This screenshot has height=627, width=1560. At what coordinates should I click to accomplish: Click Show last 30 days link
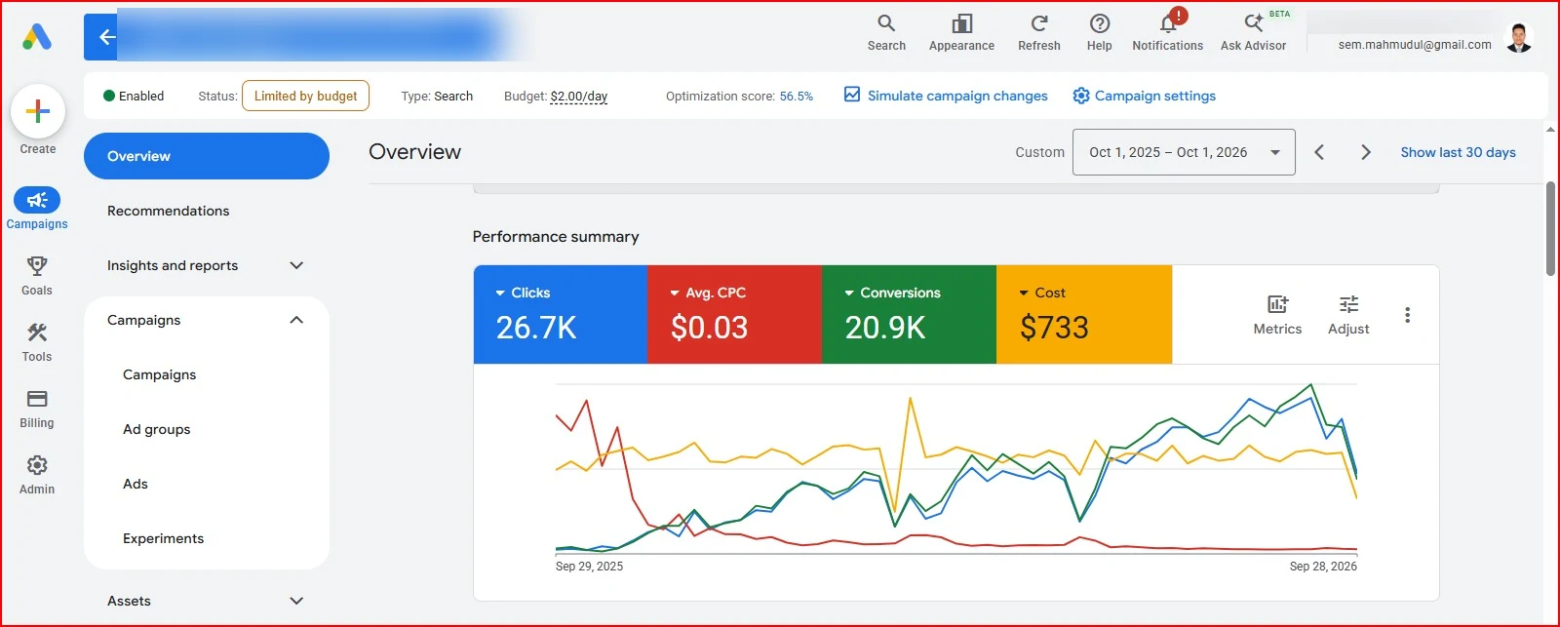(1458, 152)
